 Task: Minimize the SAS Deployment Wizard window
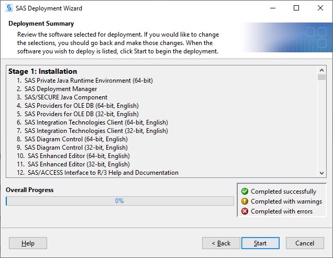273,8
